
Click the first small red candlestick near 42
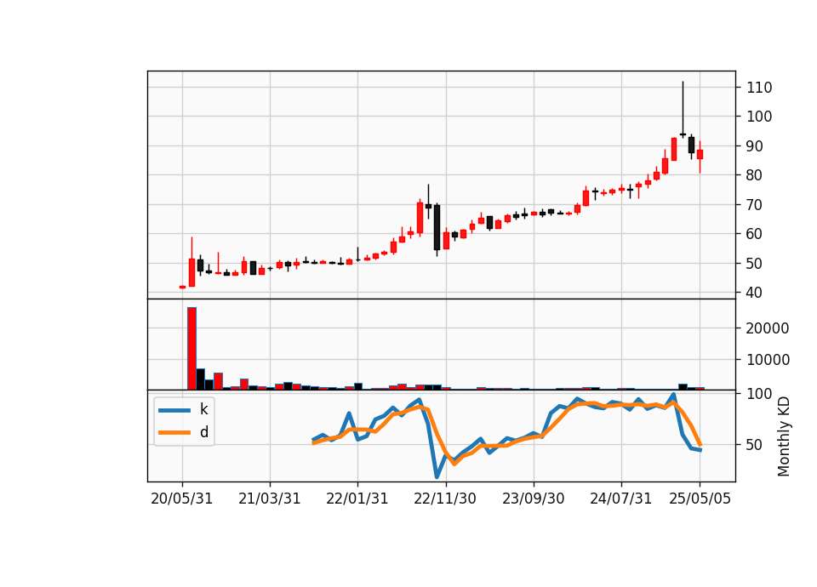pos(182,287)
